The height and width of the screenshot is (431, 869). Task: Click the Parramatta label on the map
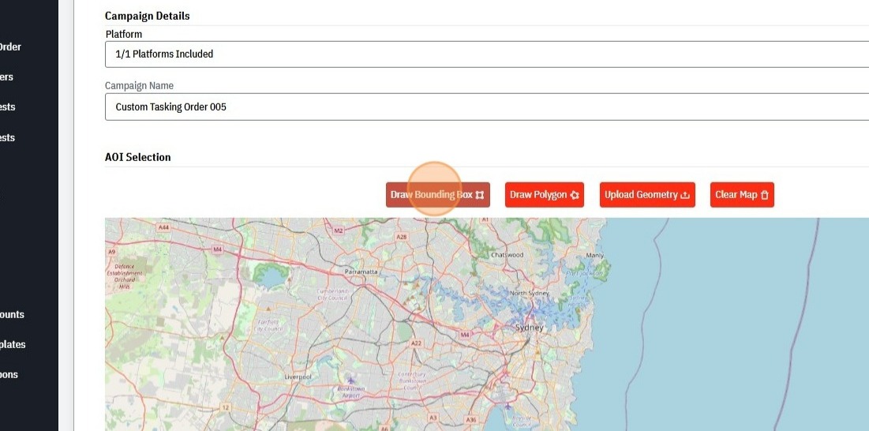[362, 271]
